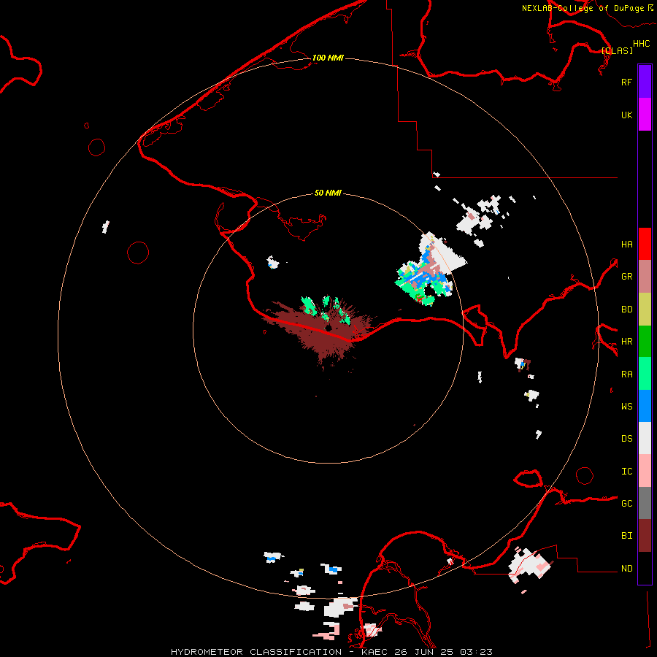Click the "IC" legend label
Image resolution: width=657 pixels, height=657 pixels.
(x=626, y=472)
